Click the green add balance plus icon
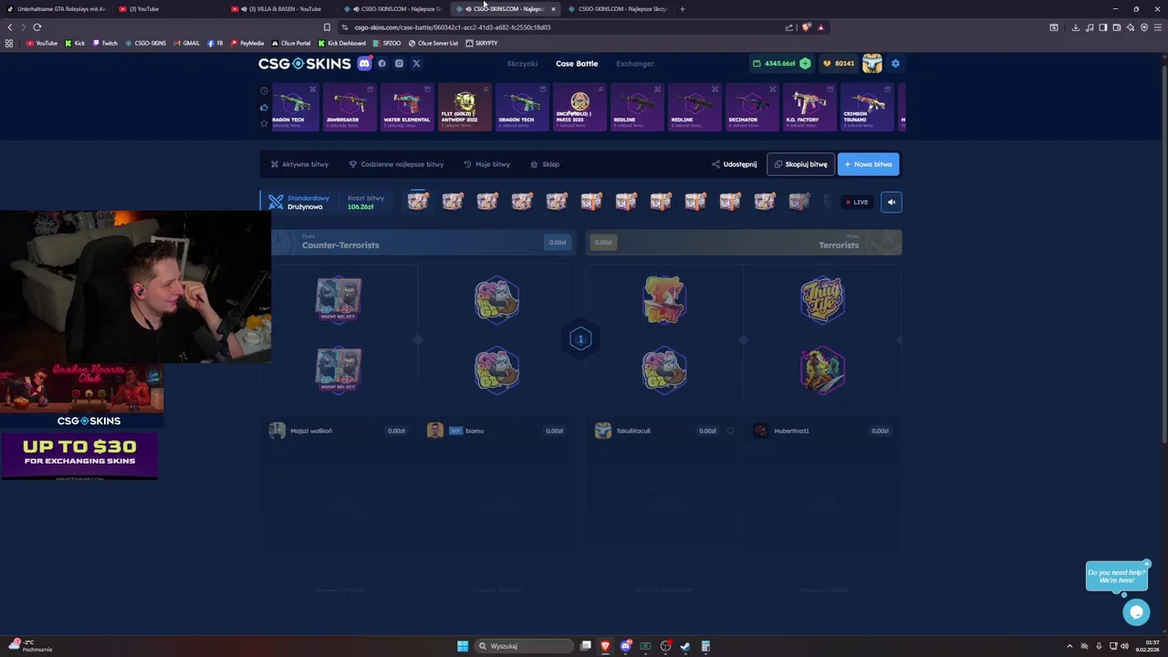The image size is (1168, 657). (x=805, y=64)
